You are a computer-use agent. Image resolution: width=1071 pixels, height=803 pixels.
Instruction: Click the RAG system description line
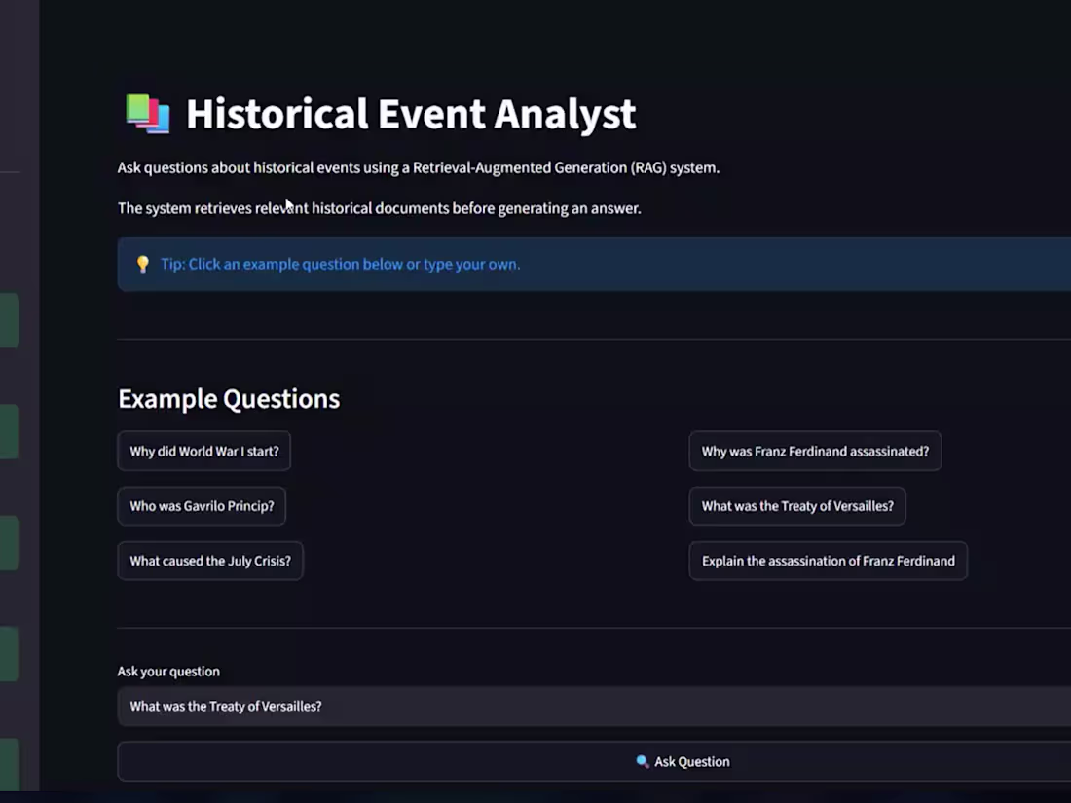pos(418,168)
